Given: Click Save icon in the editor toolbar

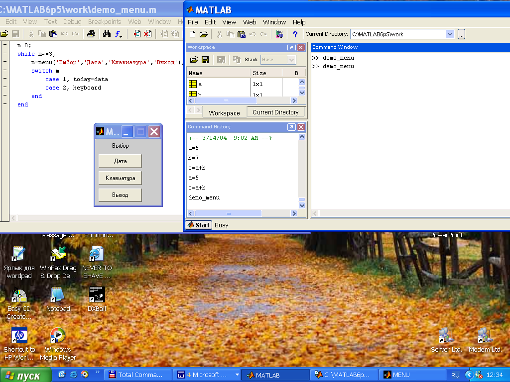Looking at the screenshot, I should (x=15, y=34).
